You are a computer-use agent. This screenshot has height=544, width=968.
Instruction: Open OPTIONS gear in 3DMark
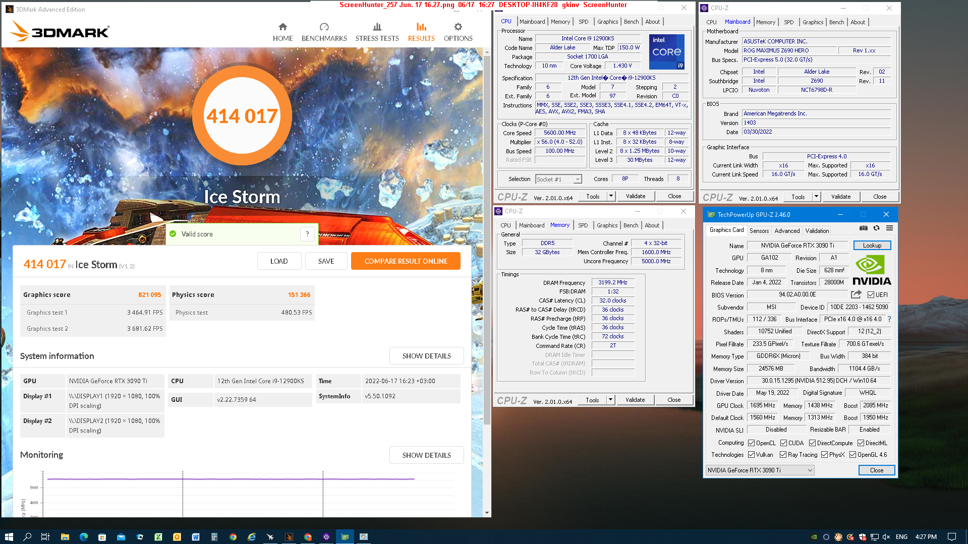[x=458, y=32]
